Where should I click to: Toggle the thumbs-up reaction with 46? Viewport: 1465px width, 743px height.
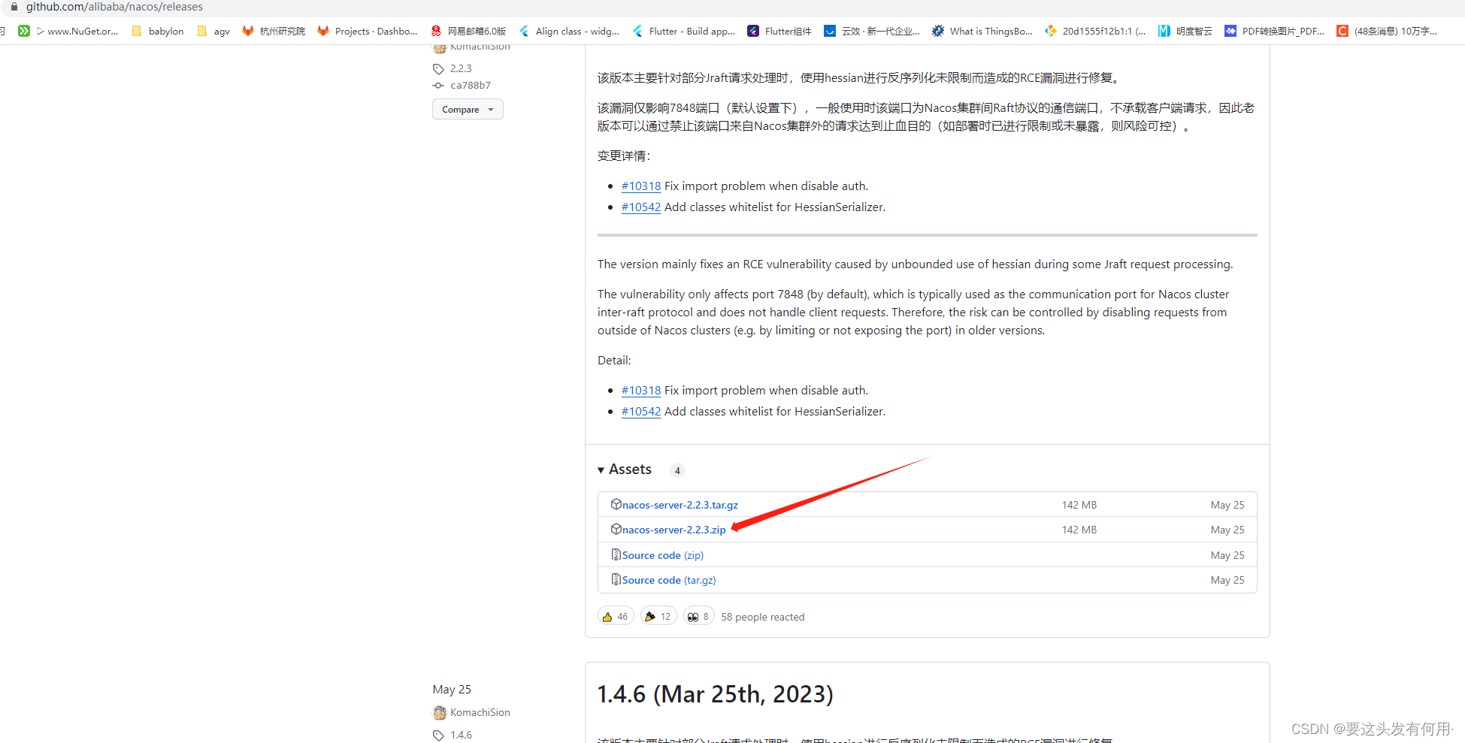[x=616, y=616]
